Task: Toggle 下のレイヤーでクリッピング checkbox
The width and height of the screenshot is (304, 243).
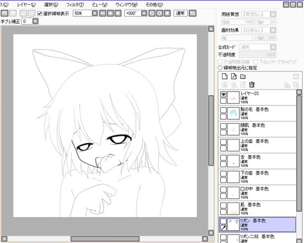Action: click(x=255, y=62)
